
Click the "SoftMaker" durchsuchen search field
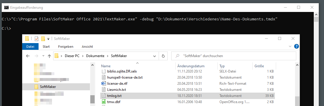tap(234, 56)
